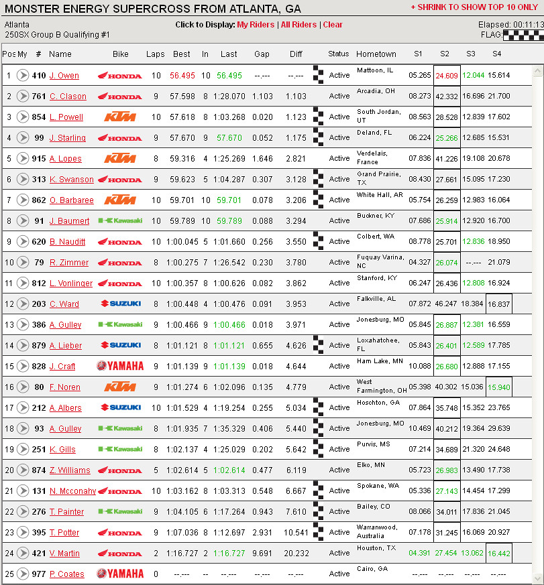Click Z. Williams rider name
This screenshot has height=585, width=544.
point(70,470)
